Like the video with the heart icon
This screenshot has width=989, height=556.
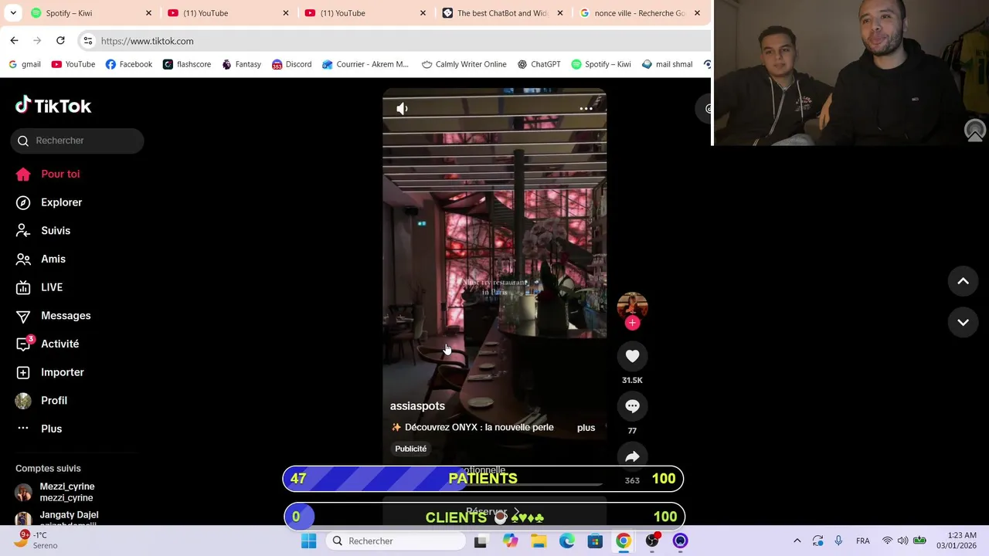pos(632,356)
